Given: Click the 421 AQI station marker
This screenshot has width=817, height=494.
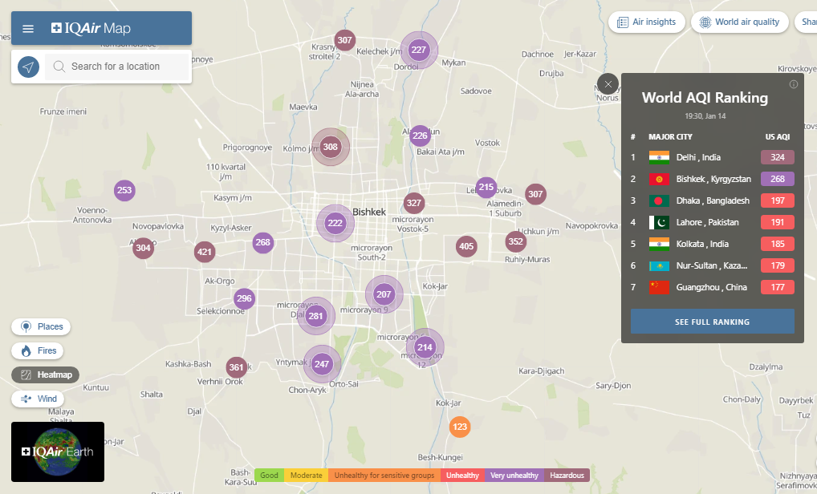Looking at the screenshot, I should click(205, 253).
